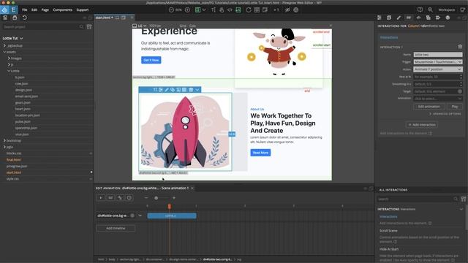Open the Support menu

coord(83,9)
